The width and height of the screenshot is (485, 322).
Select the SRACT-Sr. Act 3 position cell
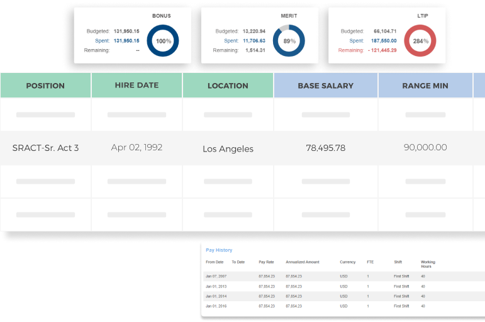(45, 148)
